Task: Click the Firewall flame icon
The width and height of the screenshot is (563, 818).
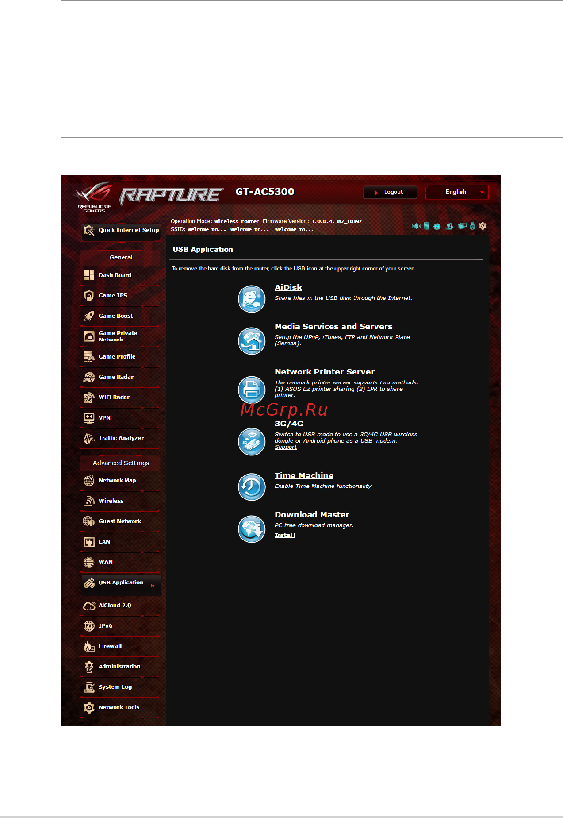Action: click(89, 646)
